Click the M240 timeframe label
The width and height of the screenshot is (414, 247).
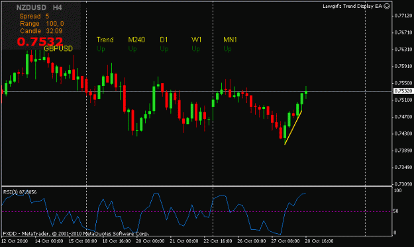(136, 40)
